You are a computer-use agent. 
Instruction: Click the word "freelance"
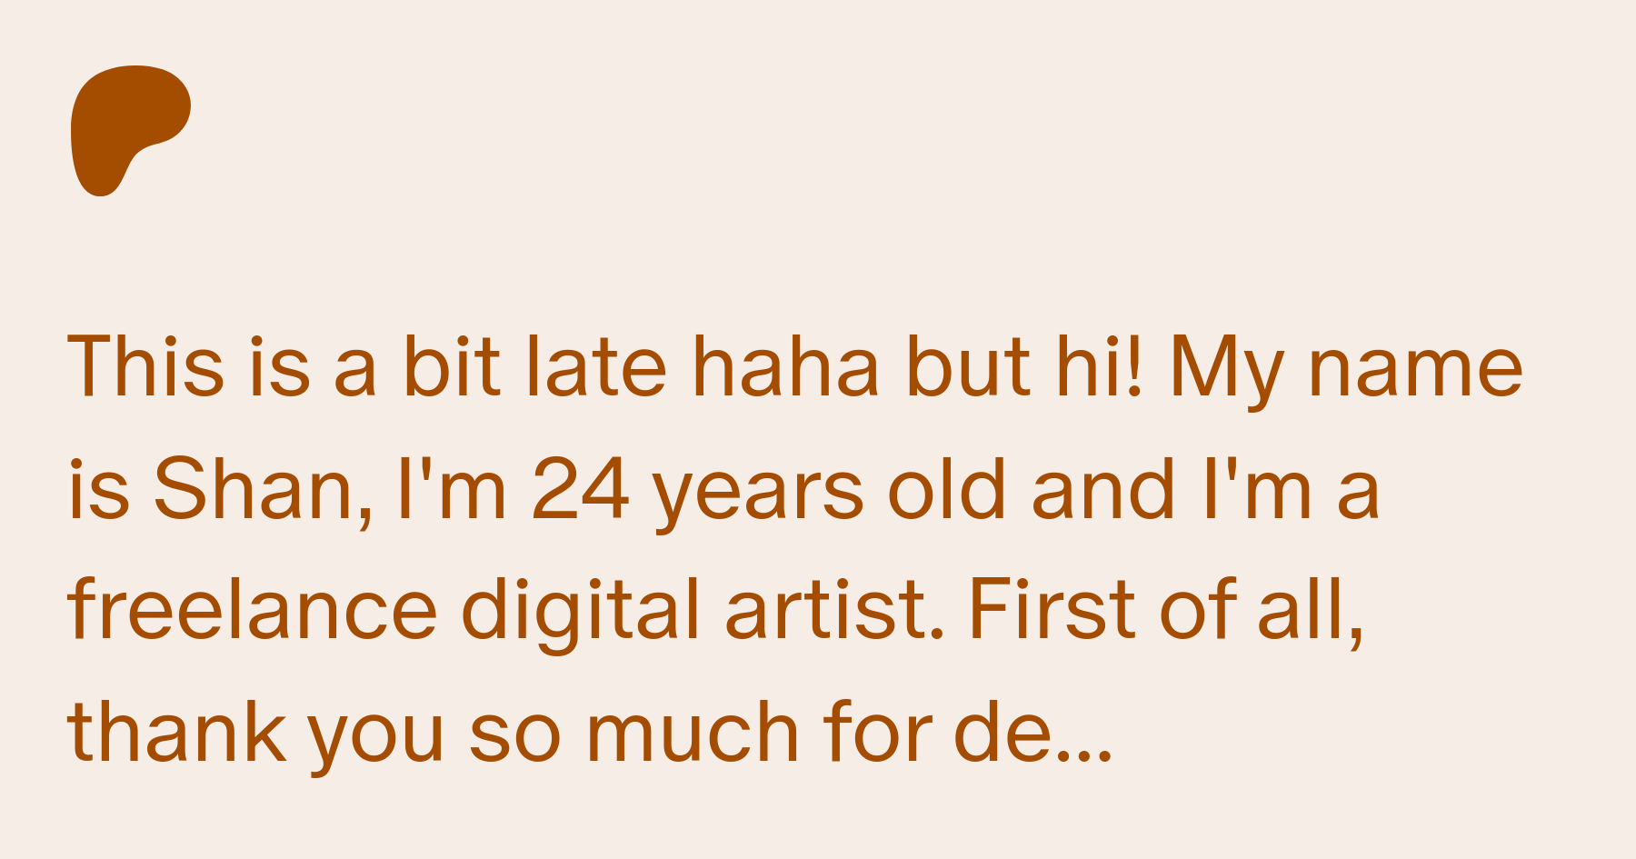click(x=253, y=609)
